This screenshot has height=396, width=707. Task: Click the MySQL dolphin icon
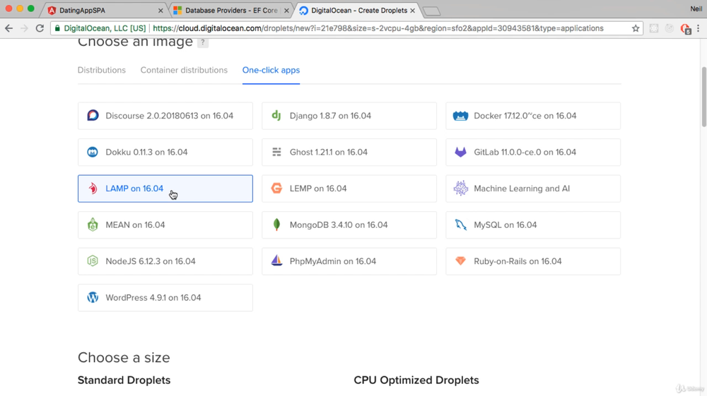tap(460, 224)
